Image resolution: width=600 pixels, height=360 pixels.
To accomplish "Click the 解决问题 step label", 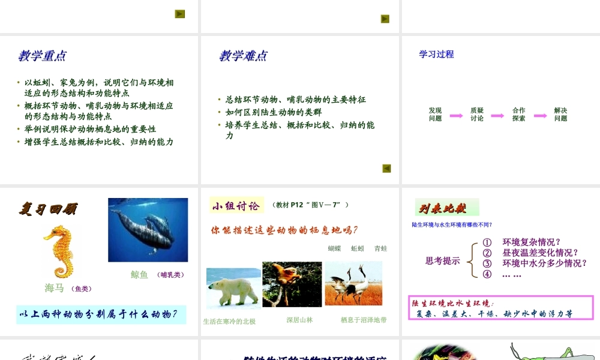I will [x=560, y=115].
